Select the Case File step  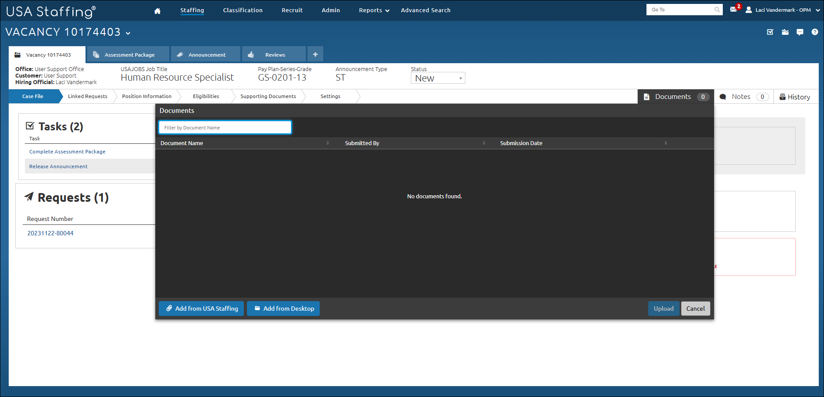33,96
